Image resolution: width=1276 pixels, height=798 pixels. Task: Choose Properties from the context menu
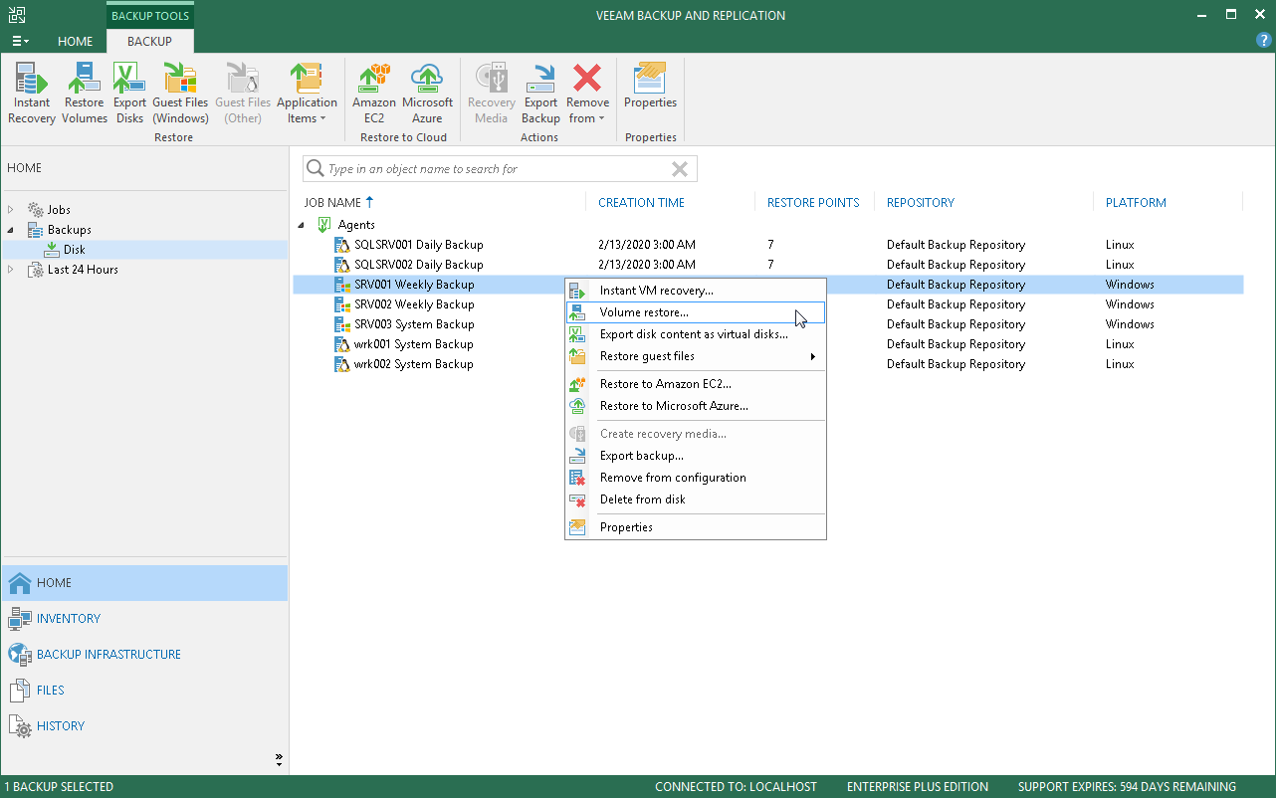pos(696,527)
